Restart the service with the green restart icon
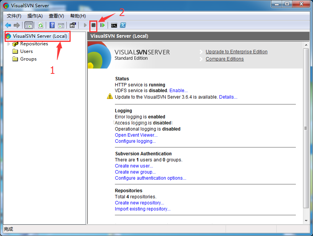The height and width of the screenshot is (236, 313). click(x=102, y=25)
